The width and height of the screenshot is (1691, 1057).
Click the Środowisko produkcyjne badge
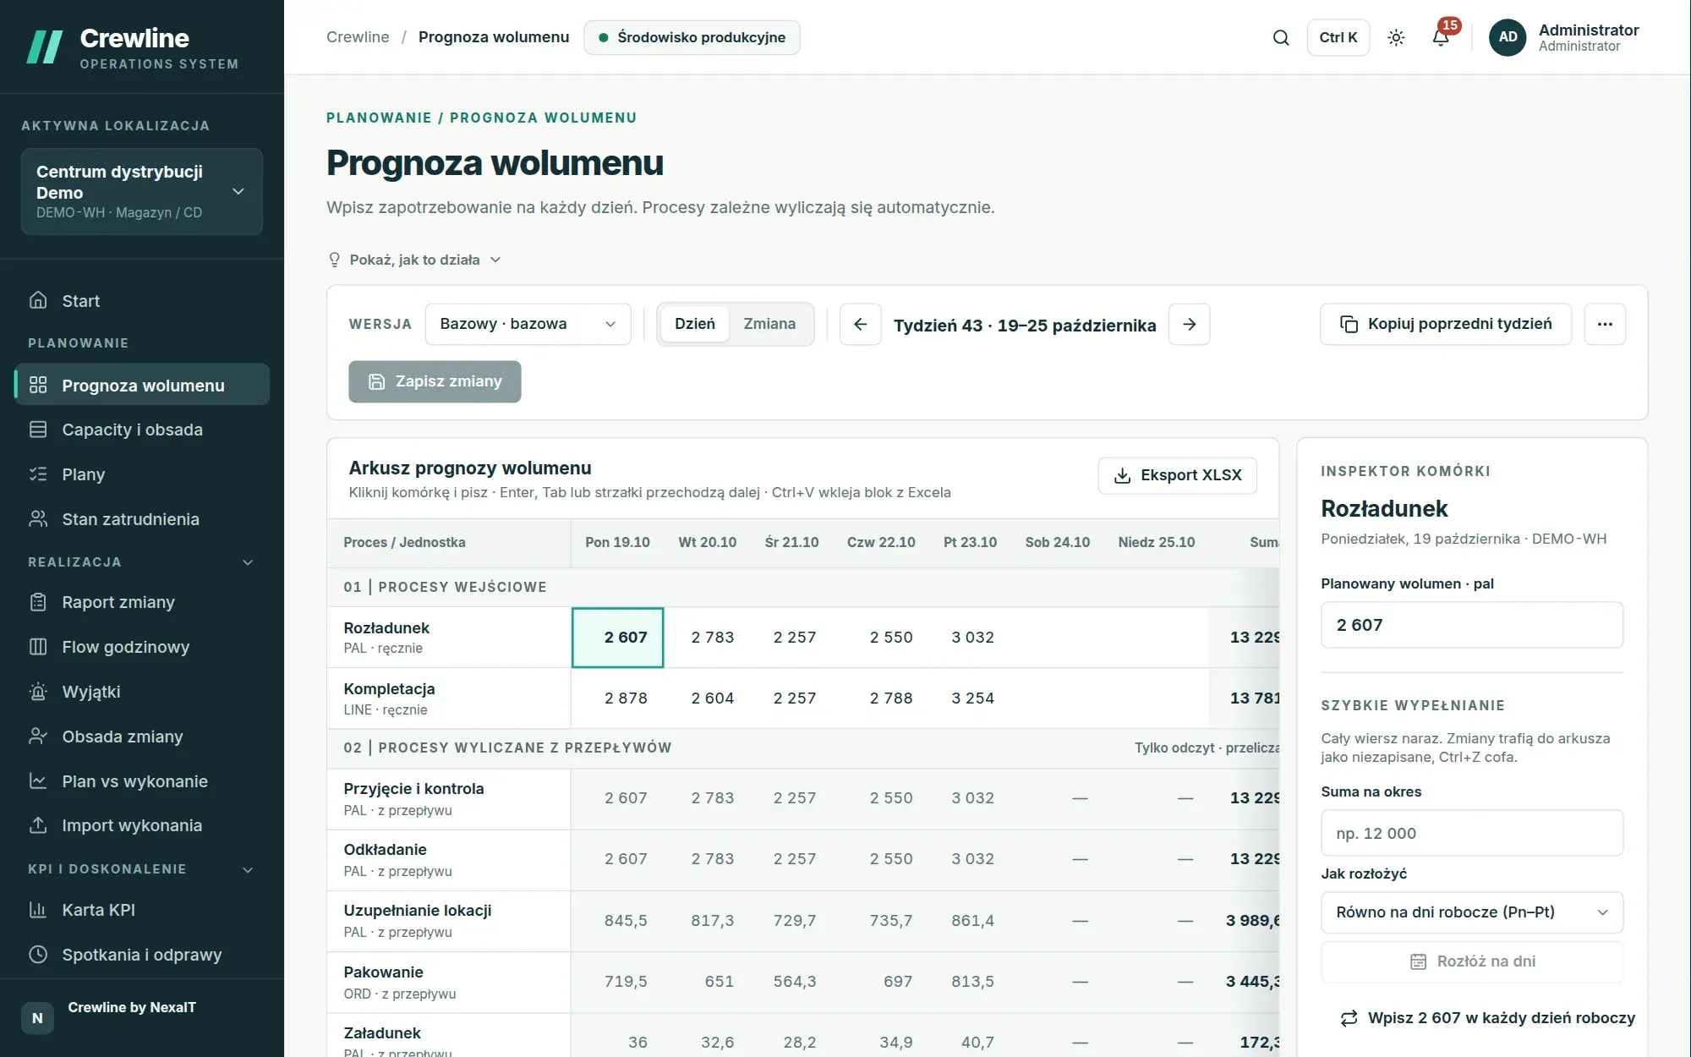coord(692,37)
